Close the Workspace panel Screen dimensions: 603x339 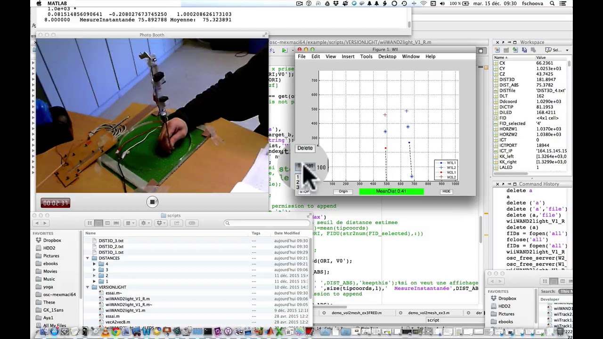[497, 42]
